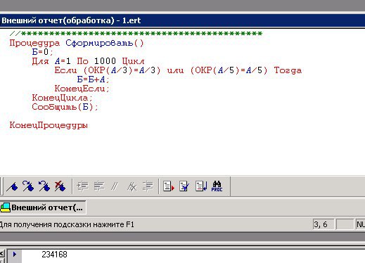Click the 'Б=Б+А;' statement
365x263 pixels.
click(x=93, y=79)
